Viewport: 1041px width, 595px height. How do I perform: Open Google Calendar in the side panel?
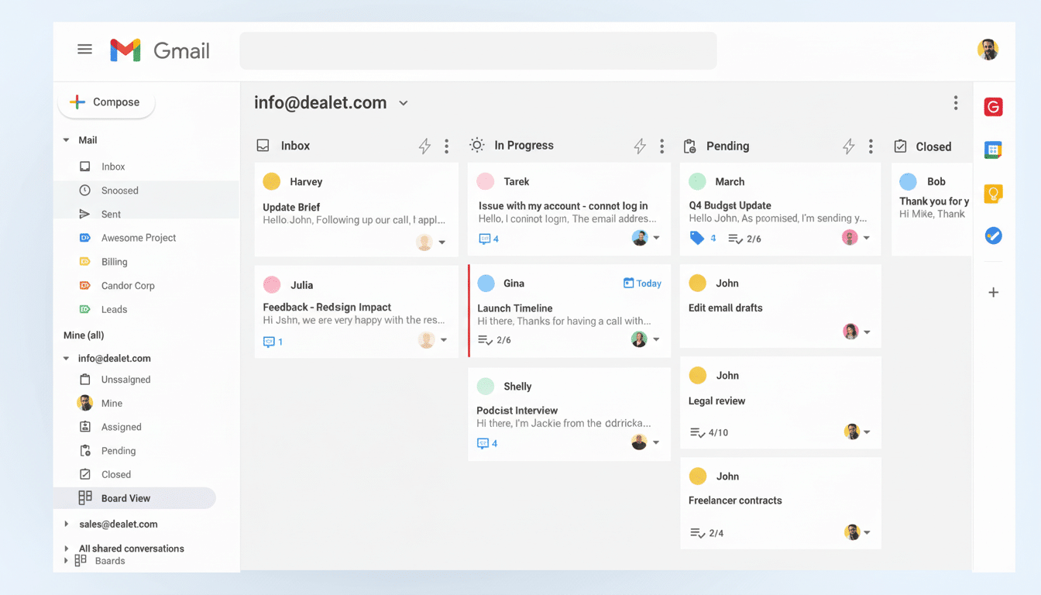993,150
